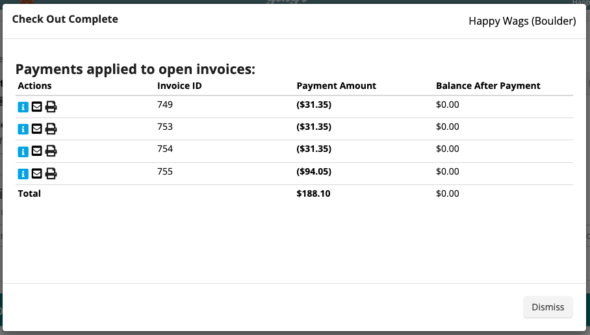Click the $0.00 balance for invoice 749
590x335 pixels.
point(448,105)
